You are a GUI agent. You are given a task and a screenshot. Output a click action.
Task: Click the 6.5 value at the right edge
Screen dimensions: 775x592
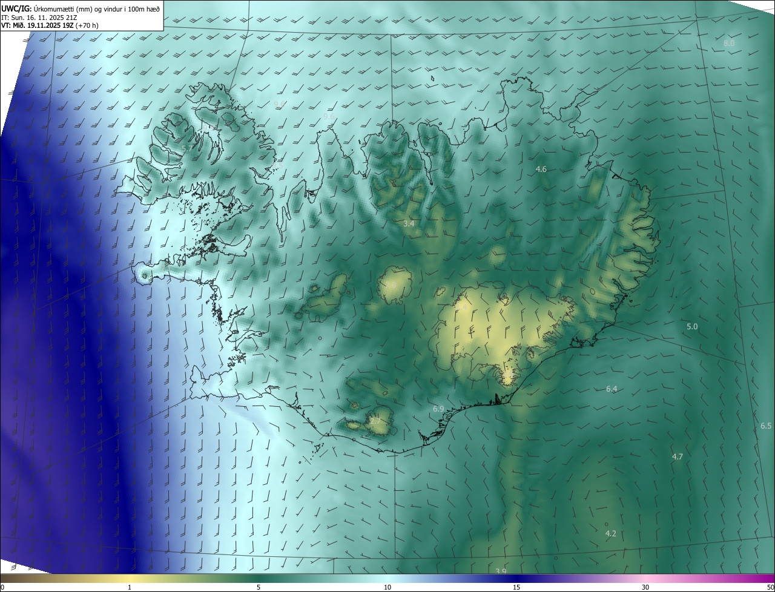click(766, 426)
